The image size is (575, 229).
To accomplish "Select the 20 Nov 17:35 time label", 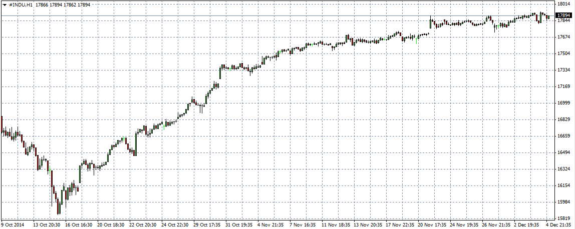I will [432, 225].
